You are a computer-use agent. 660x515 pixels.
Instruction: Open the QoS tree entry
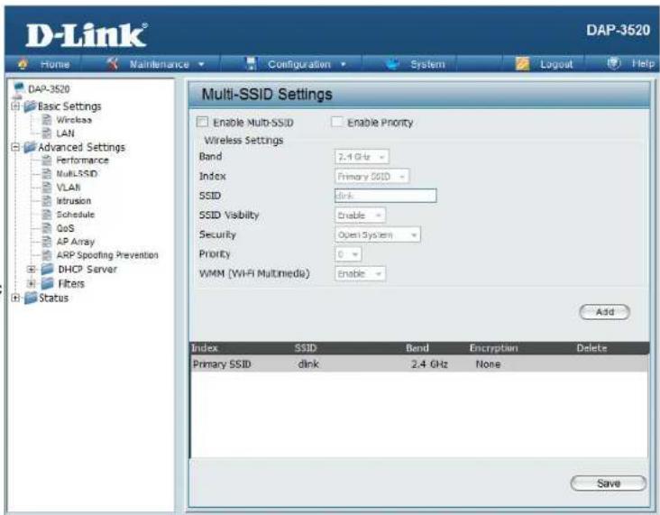65,228
